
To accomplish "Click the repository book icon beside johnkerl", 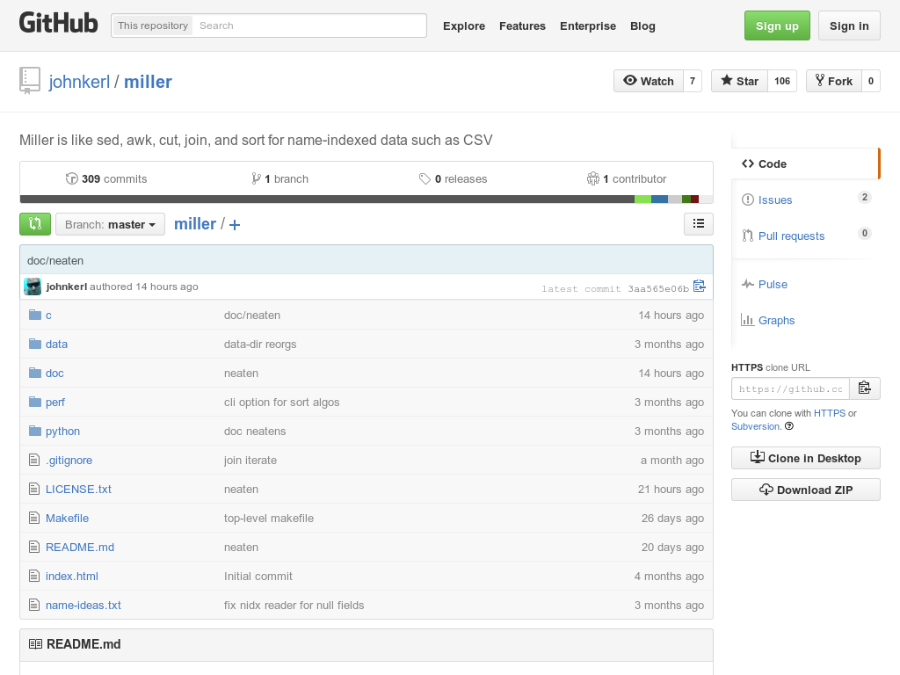I will 29,80.
